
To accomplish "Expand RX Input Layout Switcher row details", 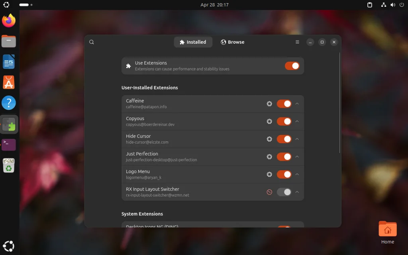I will click(297, 192).
